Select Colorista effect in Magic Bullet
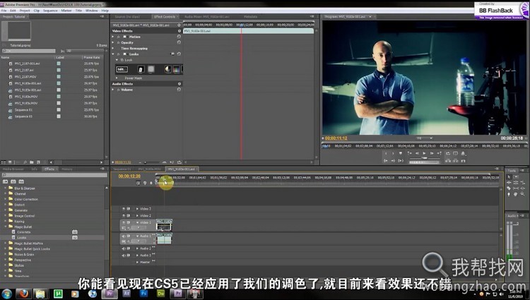Screen dimensions: 530x300 (x=23, y=232)
